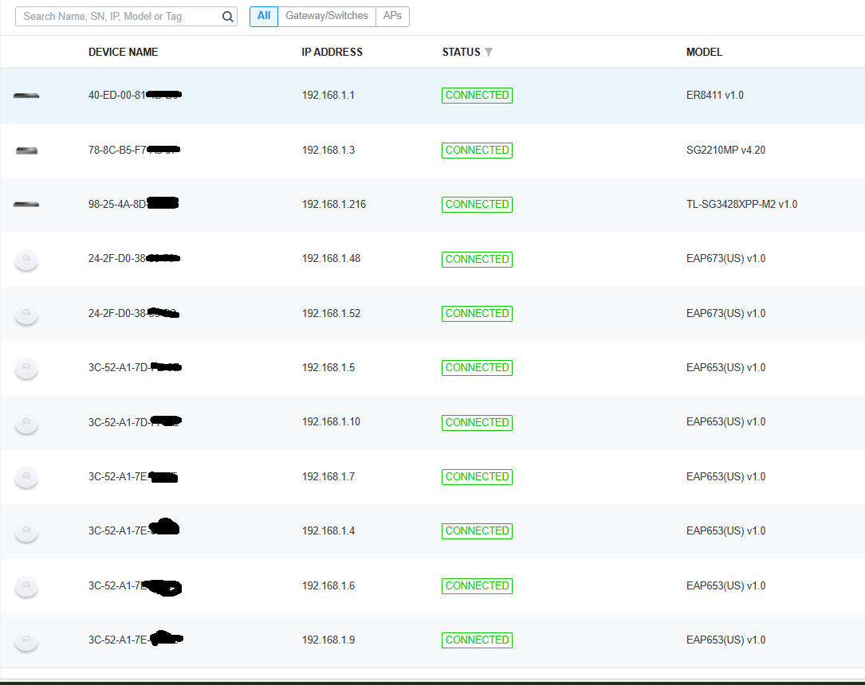This screenshot has width=865, height=685.
Task: Click EAP653(US) model of 192.168.1.5
Action: pos(726,367)
